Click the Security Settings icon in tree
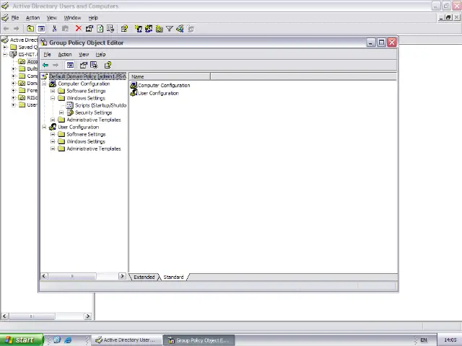462x346 pixels. tap(70, 112)
